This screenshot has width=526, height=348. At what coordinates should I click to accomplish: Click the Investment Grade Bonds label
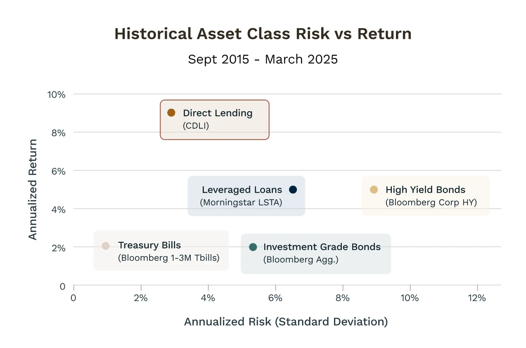[x=322, y=247]
